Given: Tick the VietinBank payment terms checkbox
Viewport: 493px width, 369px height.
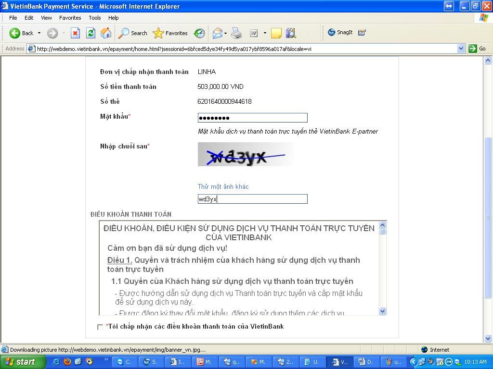Looking at the screenshot, I should 100,327.
